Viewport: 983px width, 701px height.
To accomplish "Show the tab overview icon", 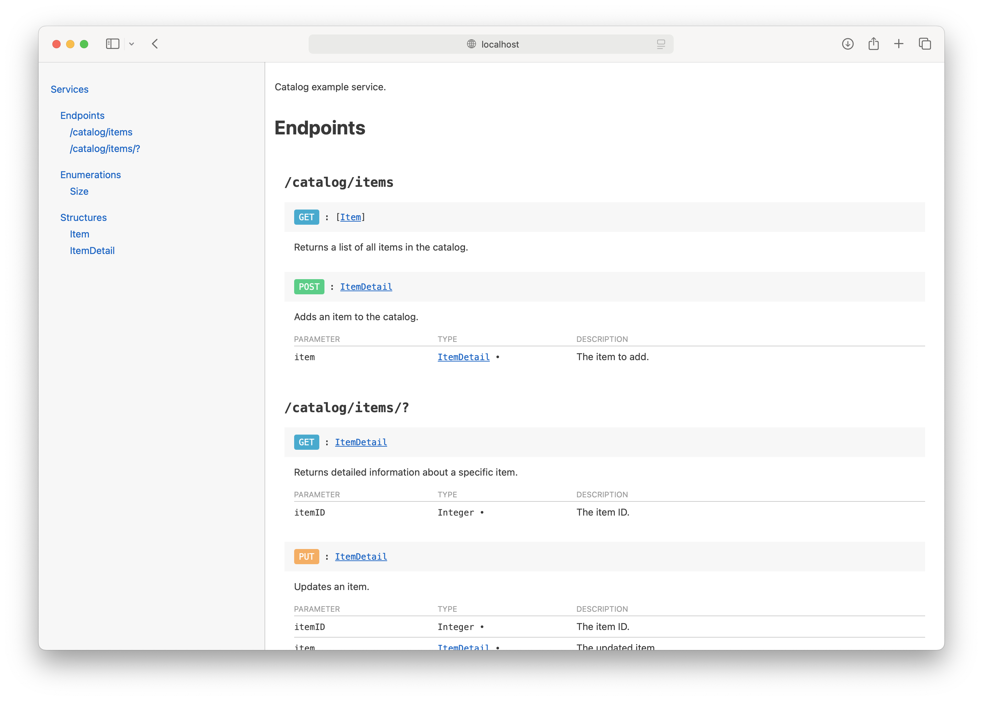I will 924,44.
